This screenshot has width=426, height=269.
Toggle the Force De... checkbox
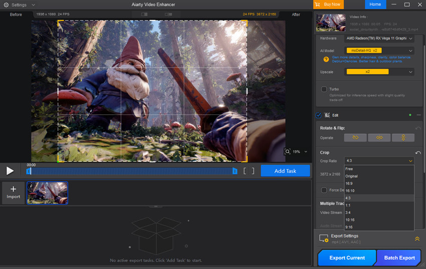(x=324, y=190)
